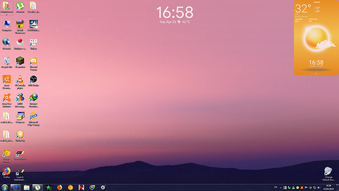Select the Avast Cleanup rocket icon
Image resolution: width=339 pixels, height=191 pixels.
(6, 82)
